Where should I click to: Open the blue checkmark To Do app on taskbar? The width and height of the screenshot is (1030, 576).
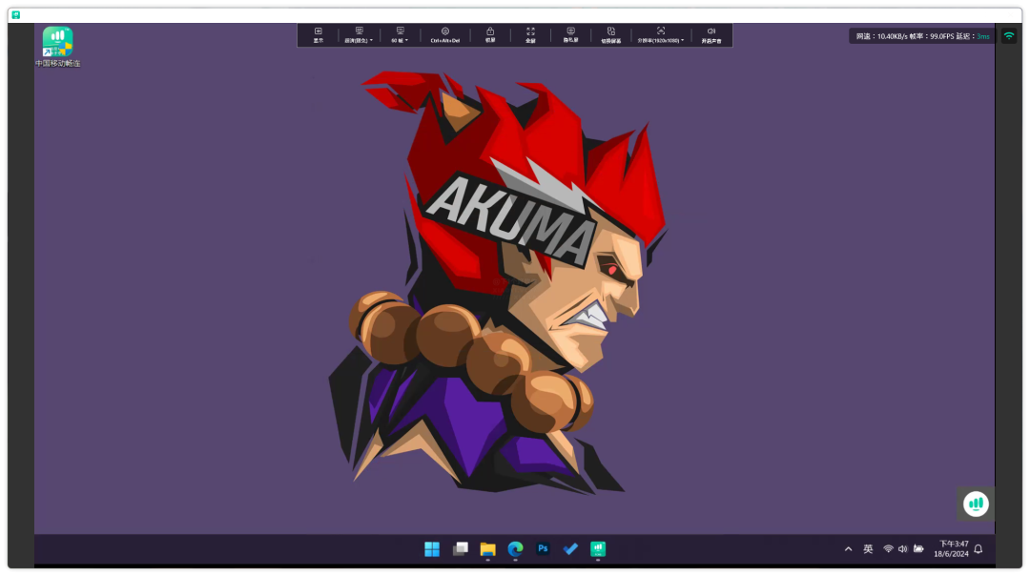point(570,548)
